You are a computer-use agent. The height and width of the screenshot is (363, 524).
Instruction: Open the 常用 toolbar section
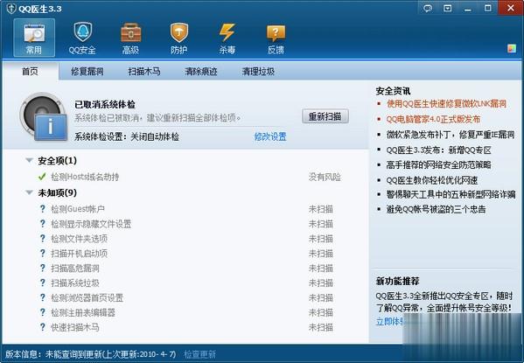[34, 38]
